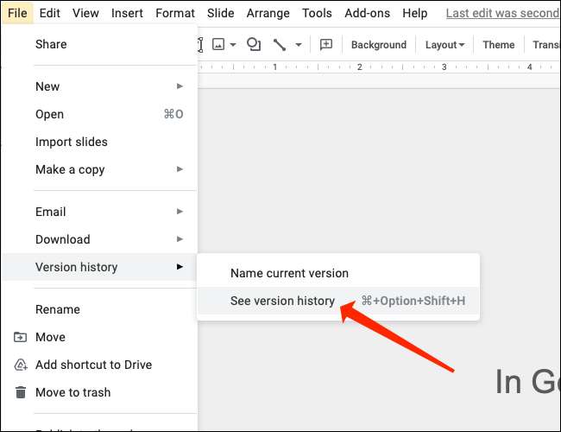Choose See version history

(x=282, y=301)
